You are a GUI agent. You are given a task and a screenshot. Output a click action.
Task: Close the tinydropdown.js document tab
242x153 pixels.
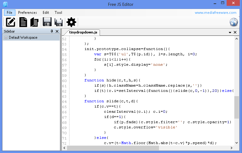click(235, 32)
